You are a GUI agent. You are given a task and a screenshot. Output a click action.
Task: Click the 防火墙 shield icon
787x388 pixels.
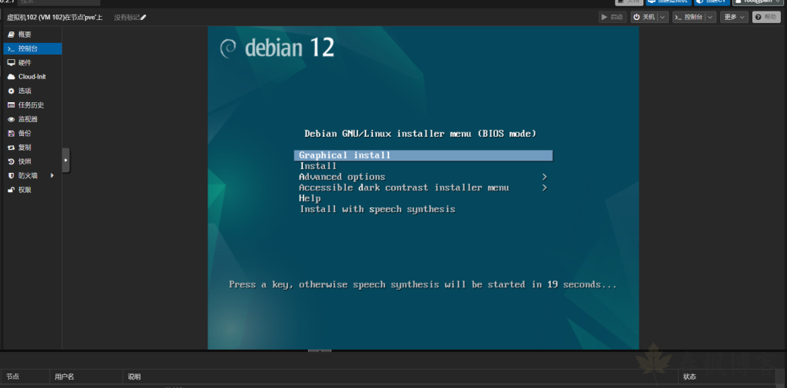click(11, 176)
